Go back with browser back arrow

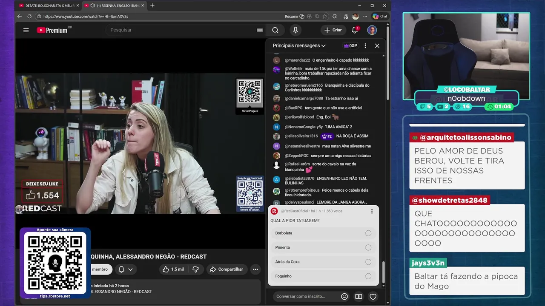coord(20,16)
